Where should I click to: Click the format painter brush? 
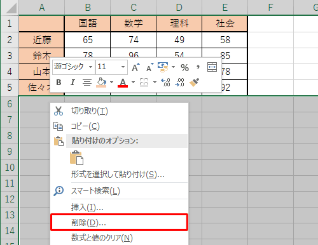pos(194,83)
